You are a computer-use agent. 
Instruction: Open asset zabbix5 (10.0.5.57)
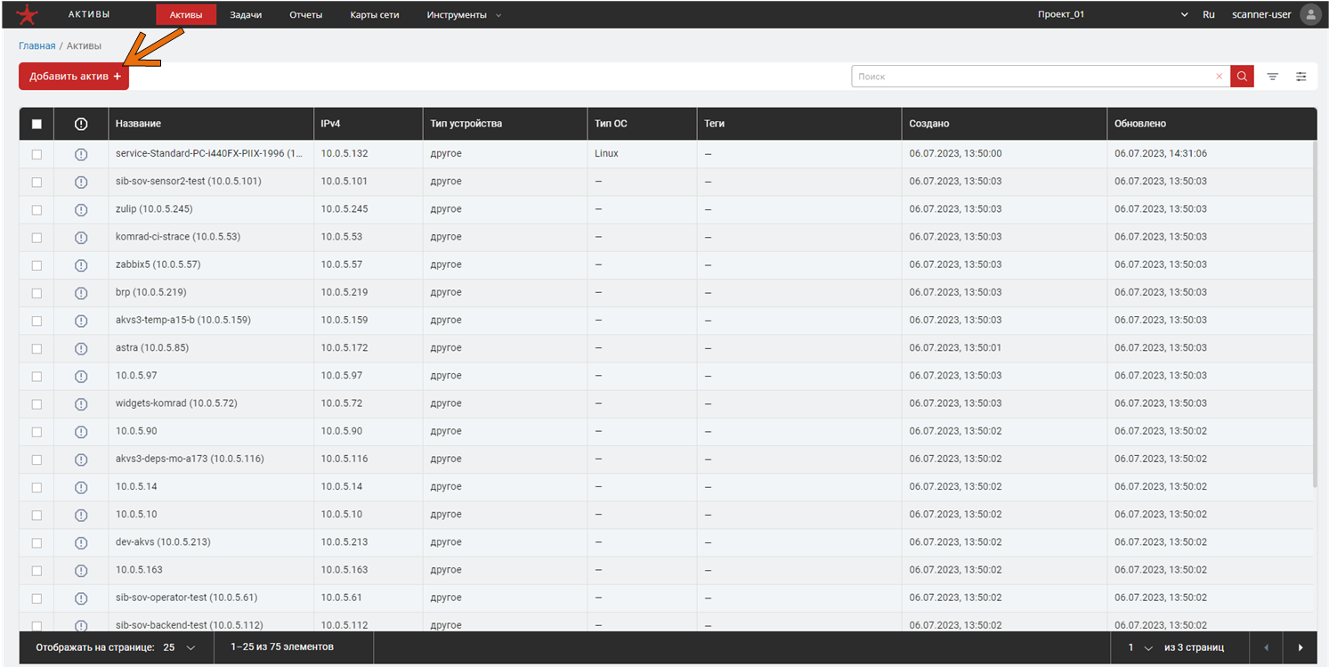pos(158,264)
